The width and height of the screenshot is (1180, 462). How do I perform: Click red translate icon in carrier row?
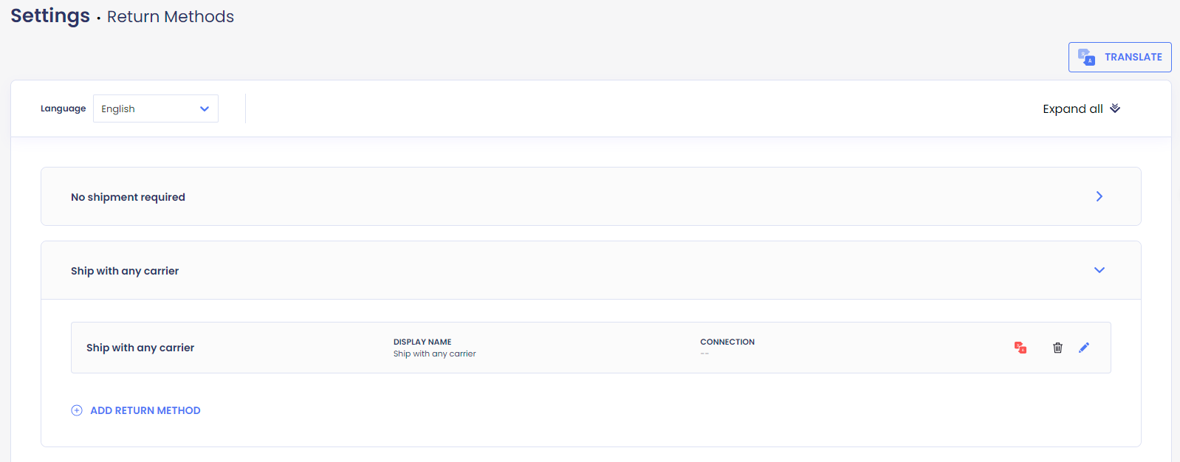click(1021, 348)
